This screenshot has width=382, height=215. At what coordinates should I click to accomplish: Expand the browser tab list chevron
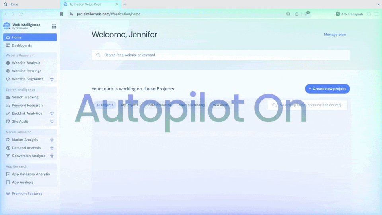tap(378, 4)
